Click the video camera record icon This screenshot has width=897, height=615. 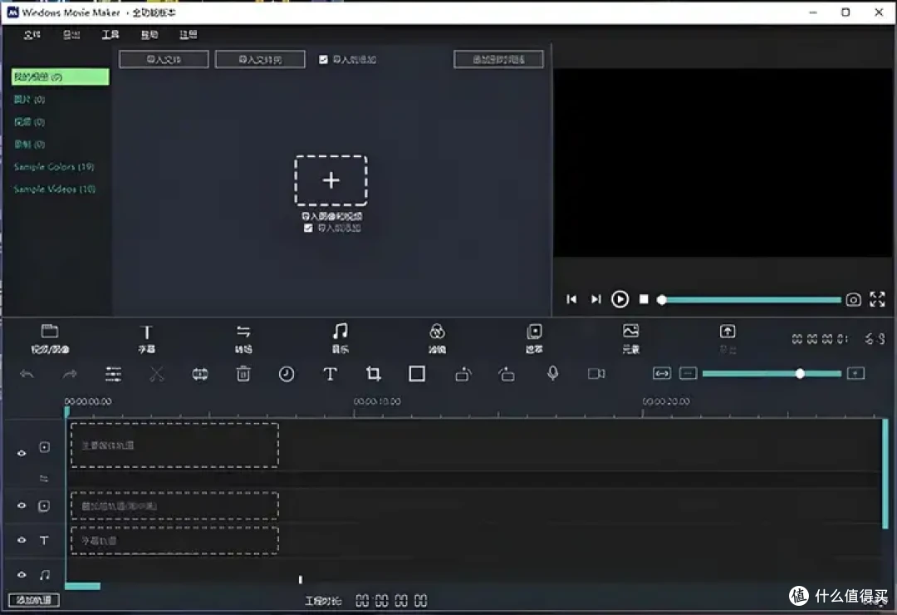pyautogui.click(x=596, y=374)
